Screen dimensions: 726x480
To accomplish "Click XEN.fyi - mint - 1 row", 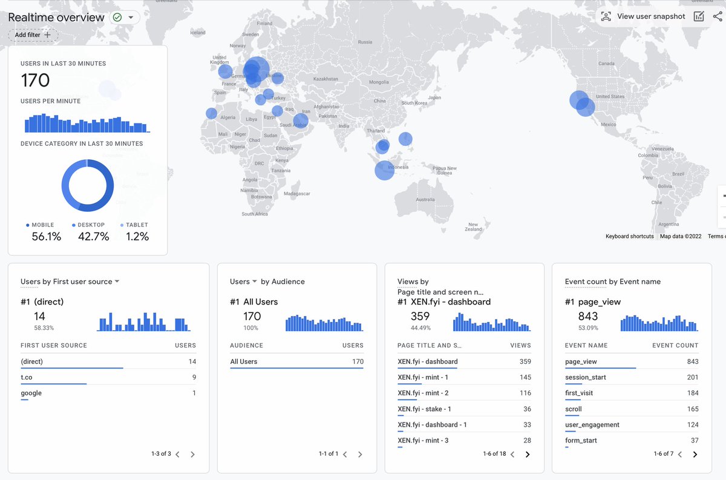I will tap(464, 377).
